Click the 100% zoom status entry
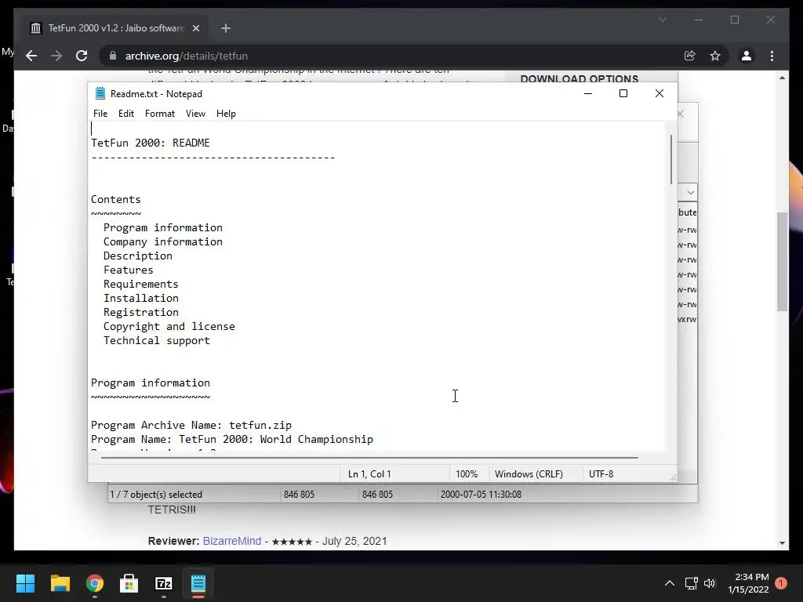This screenshot has width=803, height=602. (x=467, y=474)
